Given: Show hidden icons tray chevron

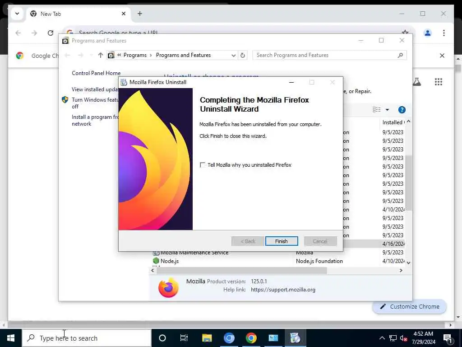Looking at the screenshot, I should click(382, 338).
